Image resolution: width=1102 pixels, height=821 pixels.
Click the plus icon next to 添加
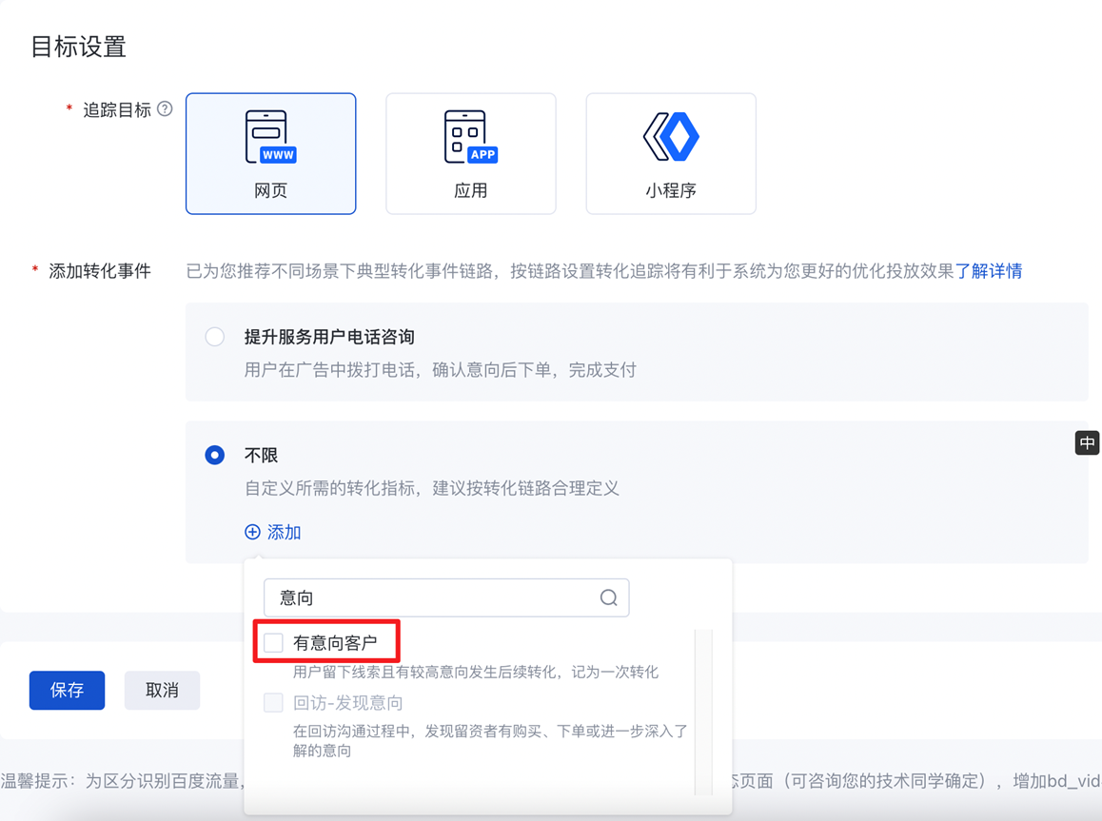click(252, 532)
